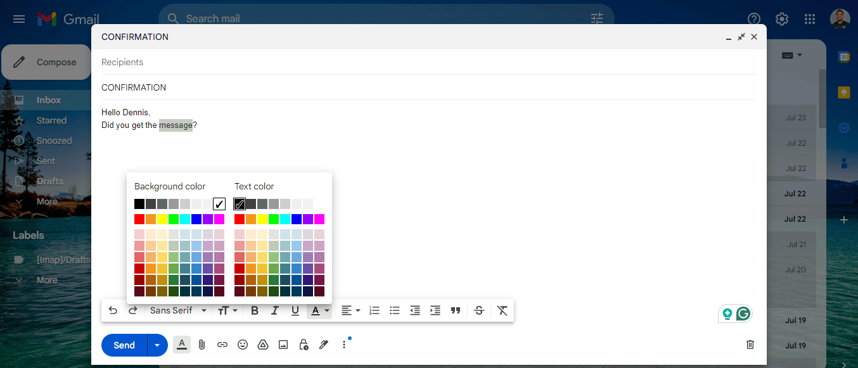
Task: Open Google Tasks side panel icon
Action: pyautogui.click(x=844, y=128)
